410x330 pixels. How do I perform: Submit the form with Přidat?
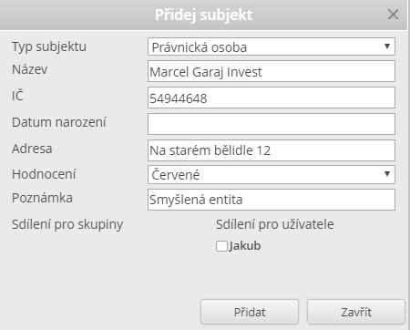pos(250,312)
